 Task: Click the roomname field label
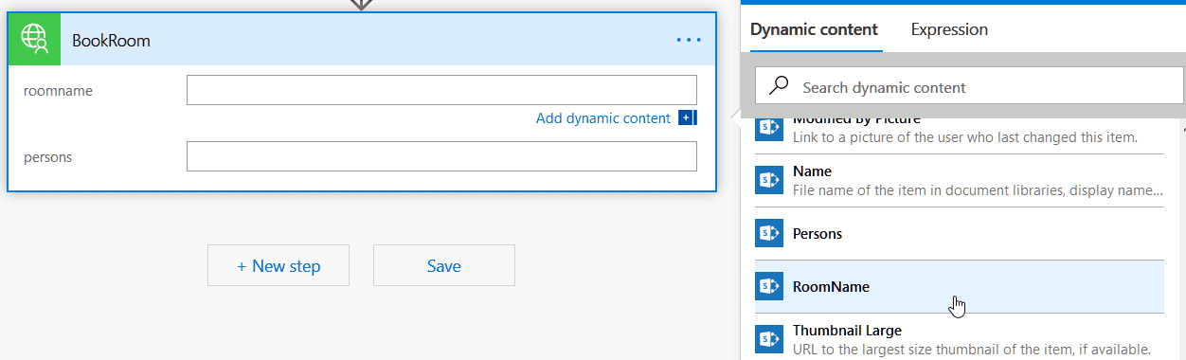(58, 91)
